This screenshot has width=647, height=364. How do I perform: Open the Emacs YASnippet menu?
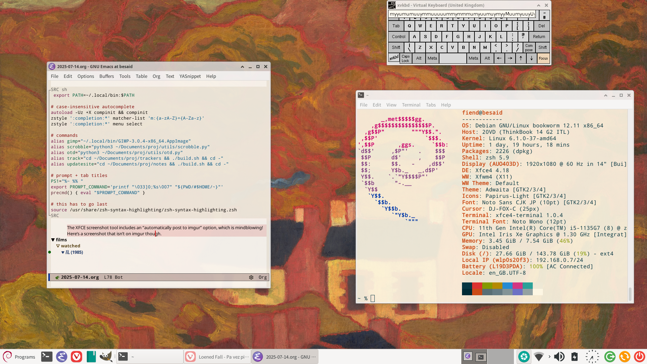tap(190, 76)
